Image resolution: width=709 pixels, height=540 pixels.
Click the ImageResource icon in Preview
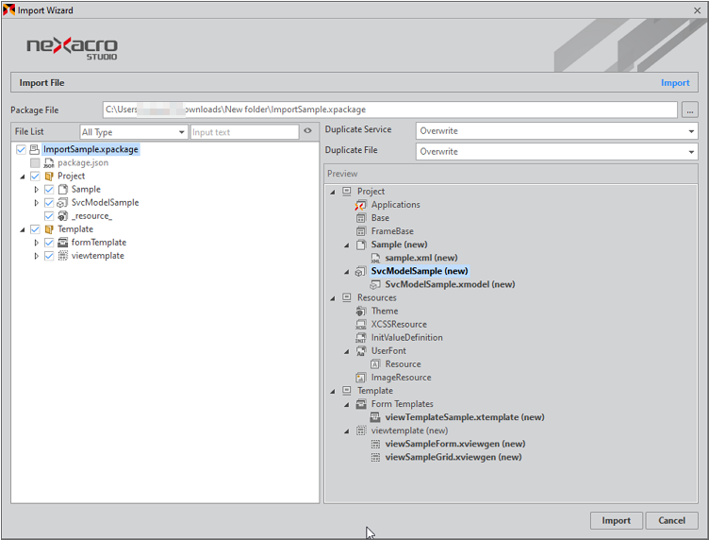click(x=361, y=378)
